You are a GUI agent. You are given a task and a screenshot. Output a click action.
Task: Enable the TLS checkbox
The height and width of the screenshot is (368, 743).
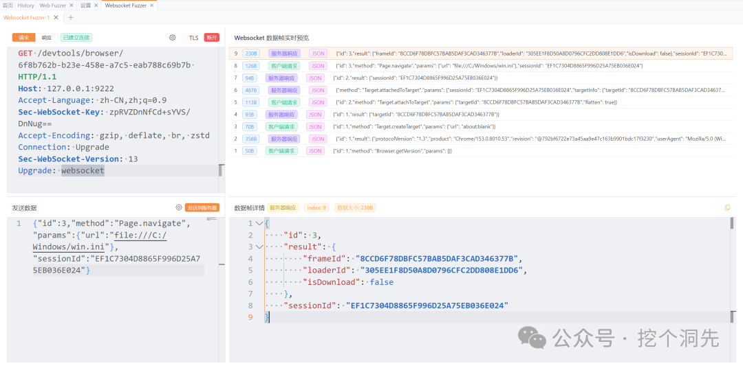tap(182, 37)
